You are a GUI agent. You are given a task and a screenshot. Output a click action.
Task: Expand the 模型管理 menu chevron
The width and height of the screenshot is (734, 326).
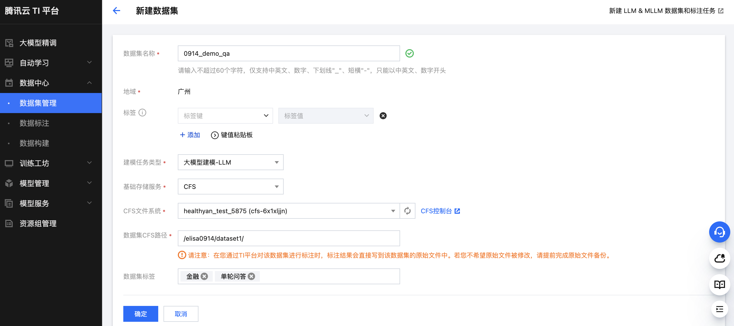pyautogui.click(x=89, y=183)
